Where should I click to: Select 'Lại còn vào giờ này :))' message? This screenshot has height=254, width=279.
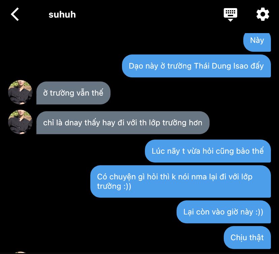click(223, 212)
